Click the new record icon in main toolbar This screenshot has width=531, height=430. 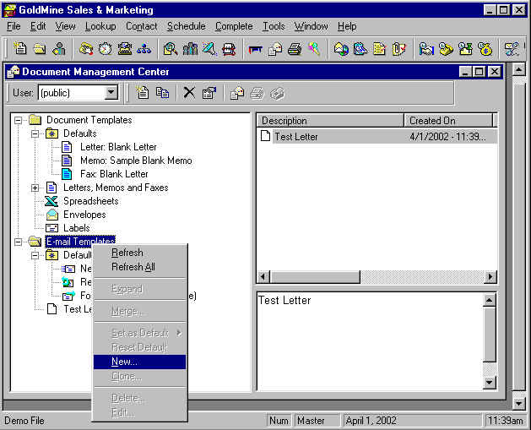click(x=19, y=49)
